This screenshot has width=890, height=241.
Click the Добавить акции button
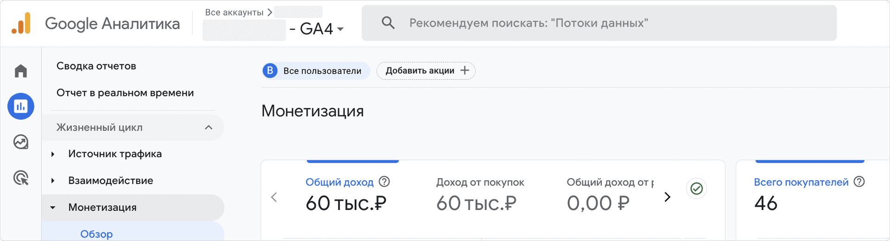(426, 70)
